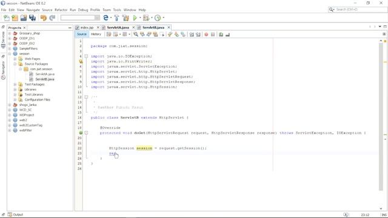Image resolution: width=388 pixels, height=218 pixels.
Task: Click the Open Project toolbar icon
Action: tap(24, 18)
